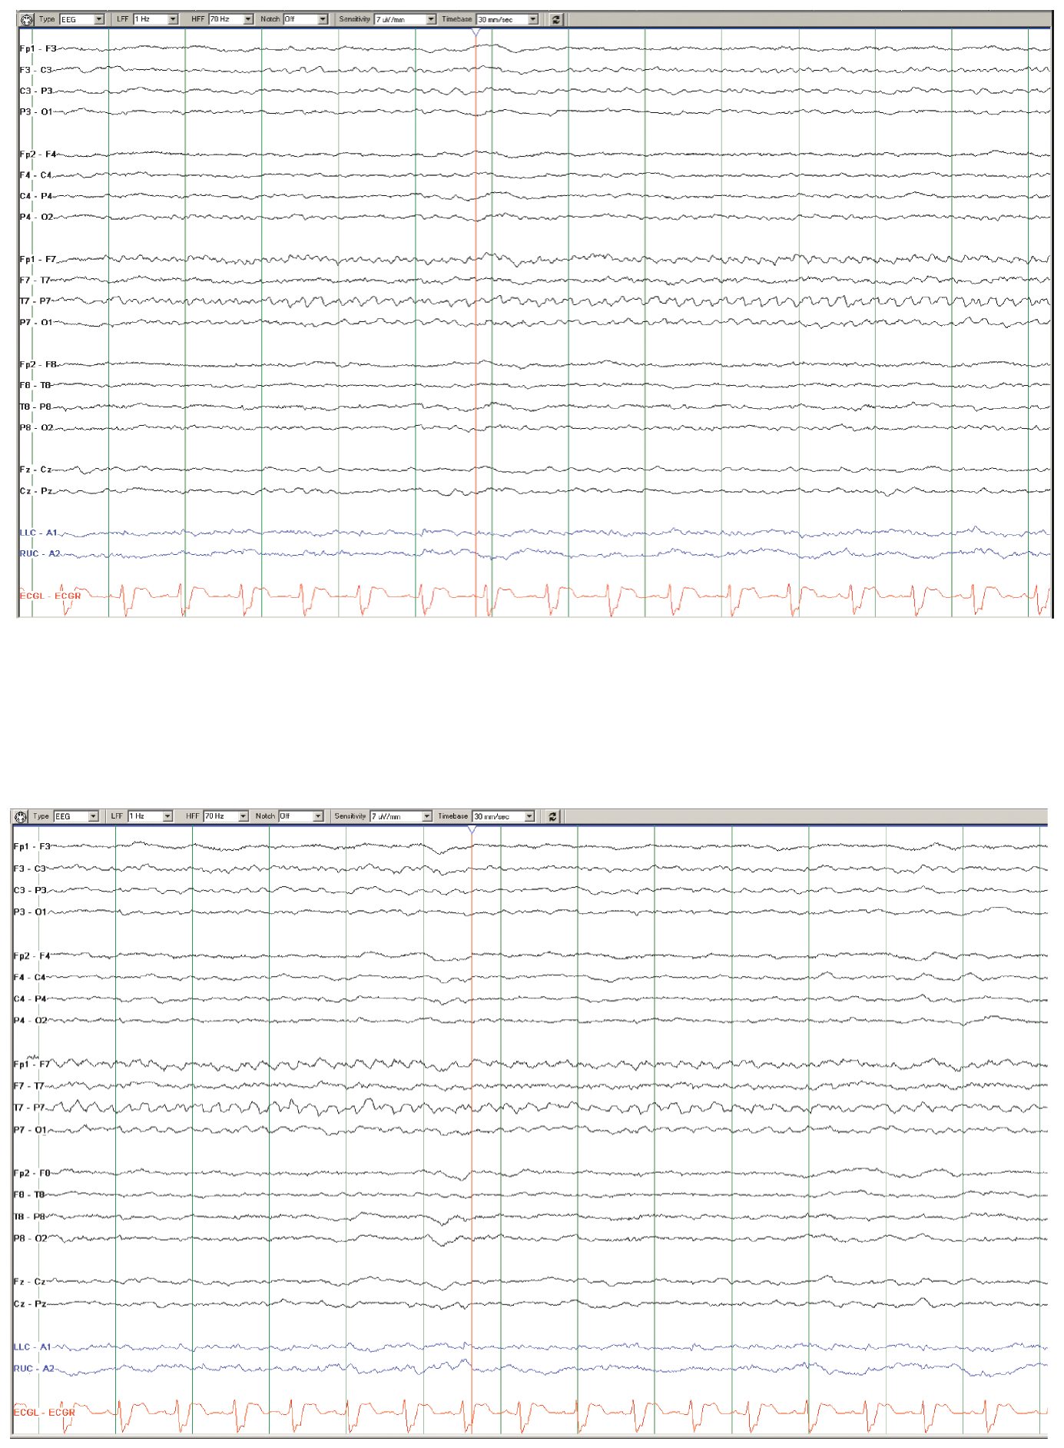Select the LLC - A1 channel label in upper panel

click(x=38, y=532)
